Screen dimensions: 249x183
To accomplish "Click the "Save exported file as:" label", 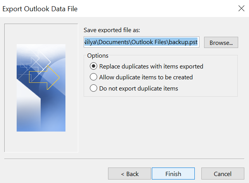I will tap(112, 30).
